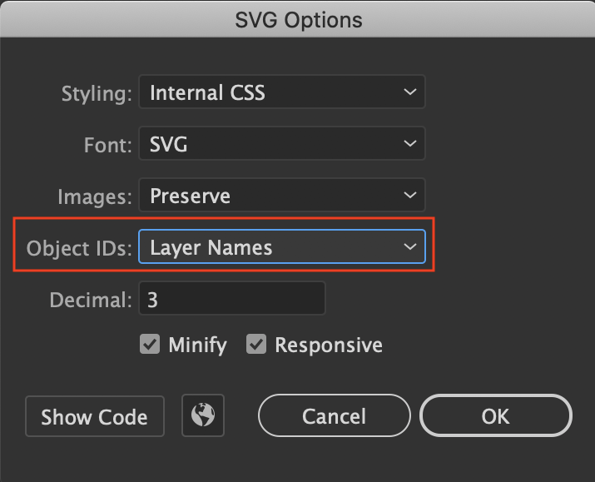The height and width of the screenshot is (482, 595).
Task: Click the chevron arrow of Object IDs dropdown
Action: (x=409, y=246)
